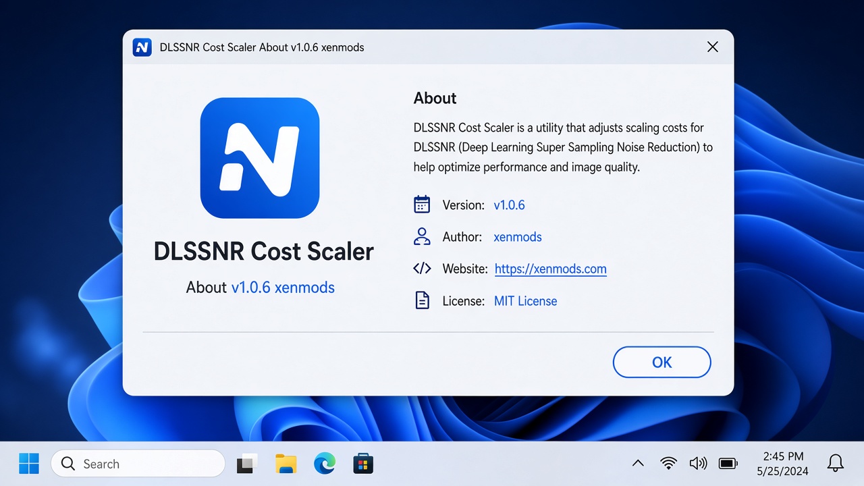Click the OK button

pos(661,362)
